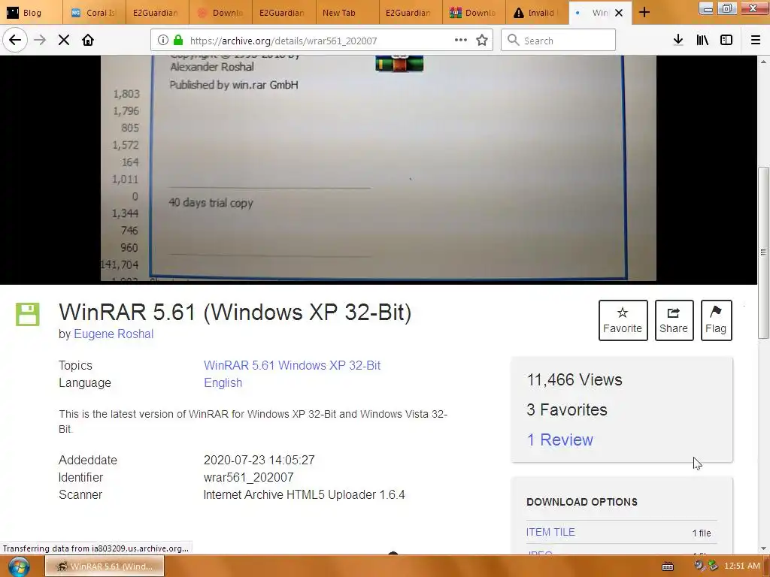Open Eugene Roshal author link
Viewport: 770px width, 577px height.
pos(114,334)
